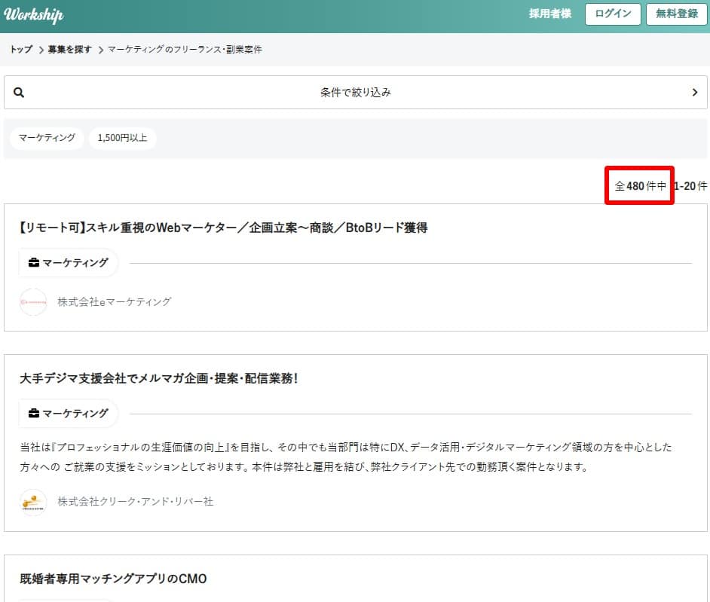
Task: Click the briefcase icon in the second job's マーケティング badge
Action: pyautogui.click(x=34, y=413)
